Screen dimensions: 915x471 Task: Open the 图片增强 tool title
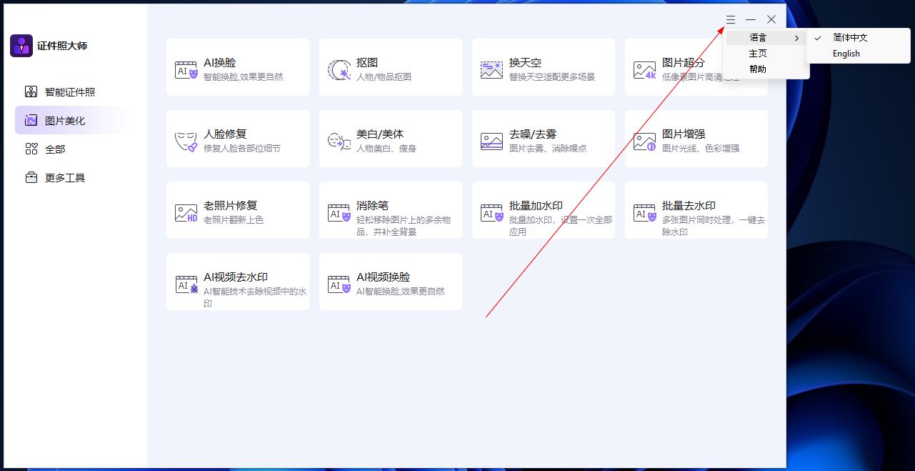[x=684, y=134]
